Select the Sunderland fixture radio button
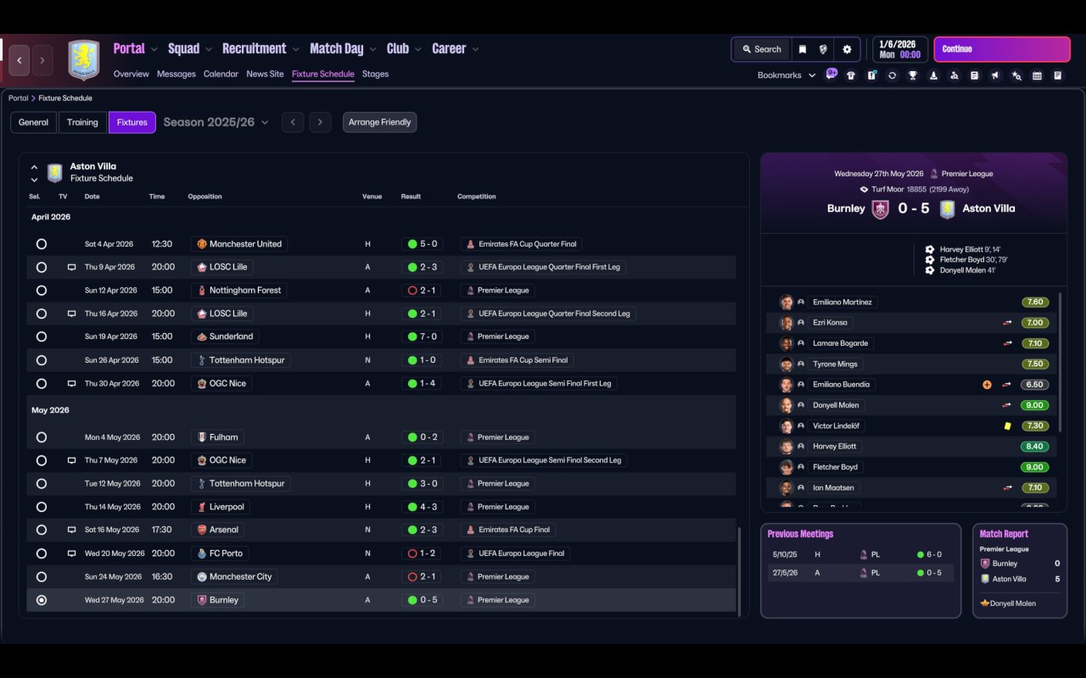 pyautogui.click(x=42, y=336)
